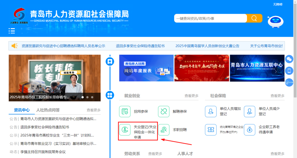The image size is (297, 158).
Task: Click the blue search magnifier button
Action: click(254, 18)
